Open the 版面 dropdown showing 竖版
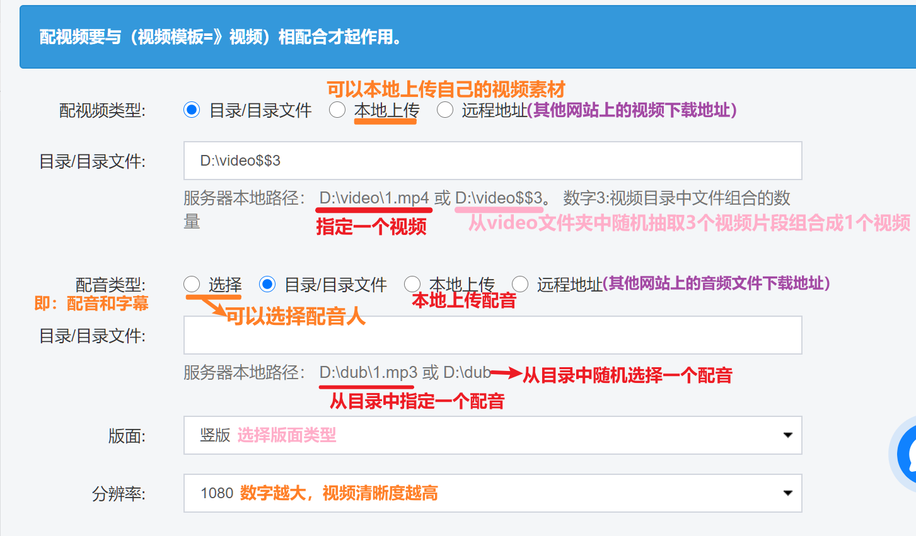The height and width of the screenshot is (536, 916). click(x=492, y=435)
